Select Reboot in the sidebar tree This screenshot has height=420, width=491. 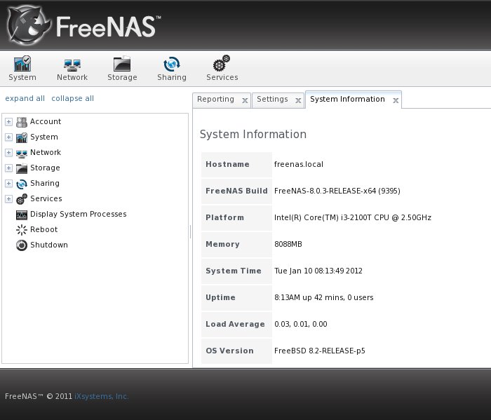43,229
